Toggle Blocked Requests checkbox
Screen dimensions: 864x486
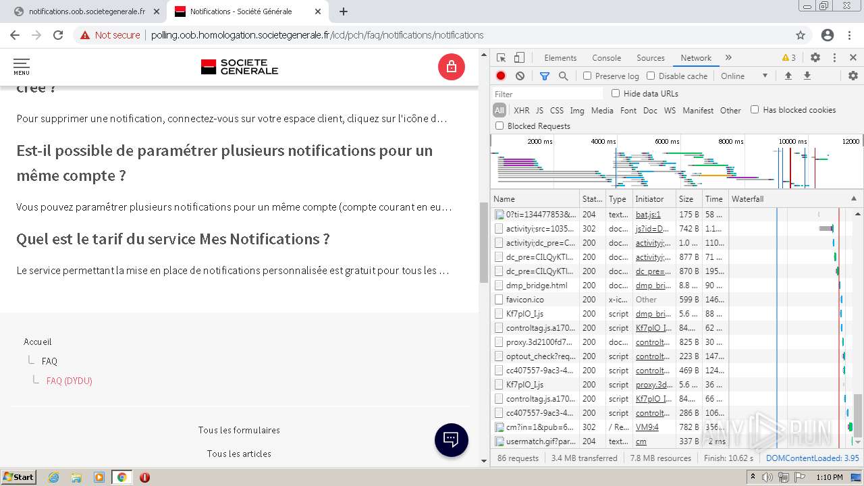500,126
